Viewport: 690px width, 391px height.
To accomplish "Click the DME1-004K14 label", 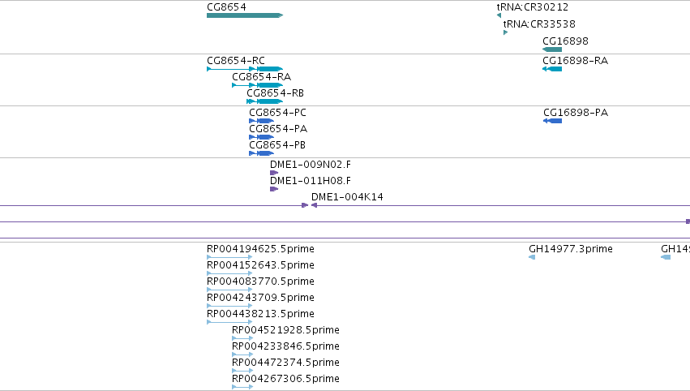I will pyautogui.click(x=347, y=197).
